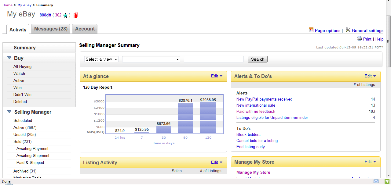Click My eBay breadcrumb link
This screenshot has height=185, width=391.
pos(24,5)
